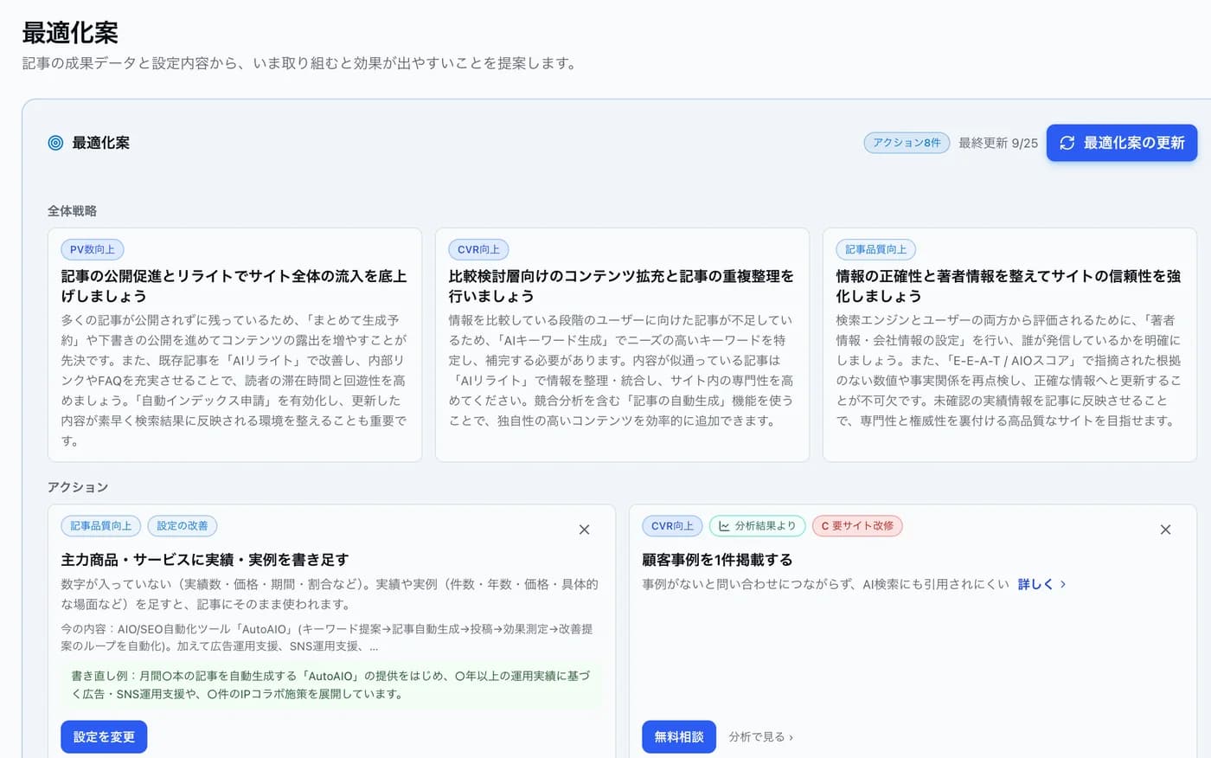
Task: Open 設定を変更 on the 主力商品 card
Action: coord(104,736)
